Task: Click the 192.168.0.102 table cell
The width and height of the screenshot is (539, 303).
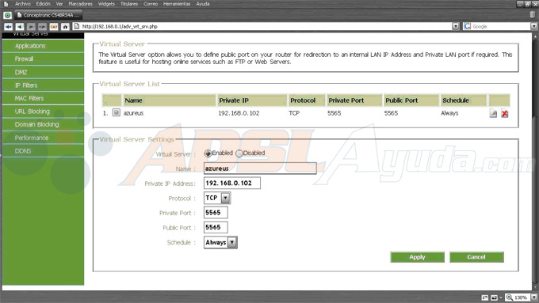Action: [x=239, y=113]
